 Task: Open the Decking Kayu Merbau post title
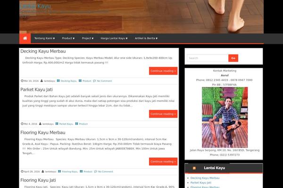43,51
